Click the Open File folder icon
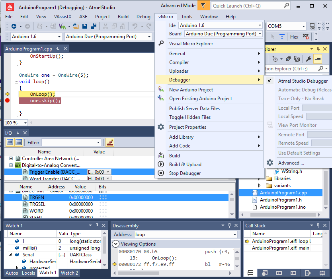 click(76, 26)
